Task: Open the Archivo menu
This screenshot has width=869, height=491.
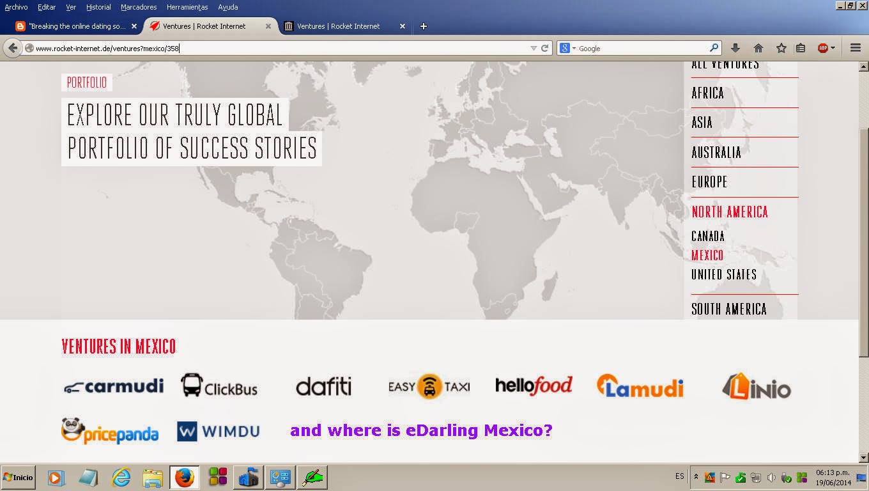Action: point(16,7)
